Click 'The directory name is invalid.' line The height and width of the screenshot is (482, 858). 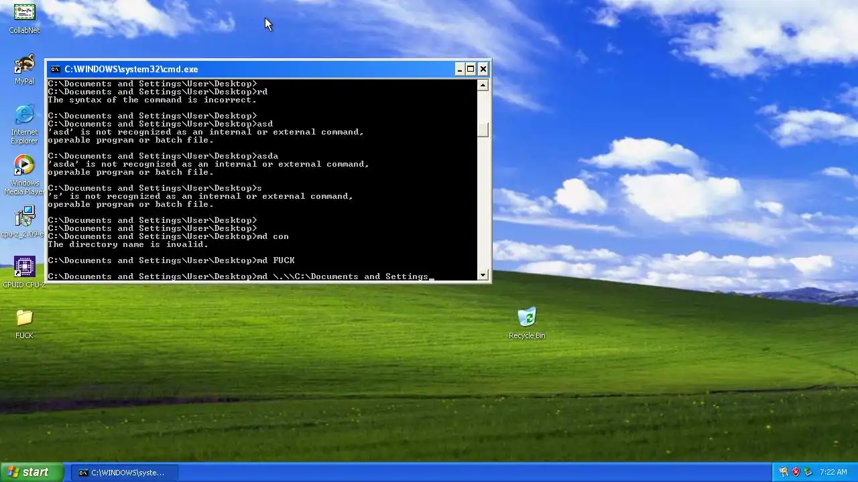[x=128, y=244]
